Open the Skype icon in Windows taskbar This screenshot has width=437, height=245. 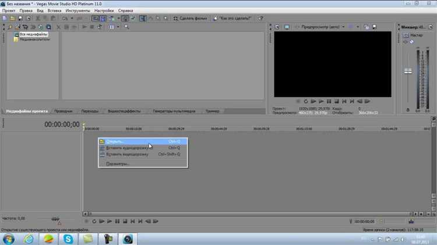69,238
